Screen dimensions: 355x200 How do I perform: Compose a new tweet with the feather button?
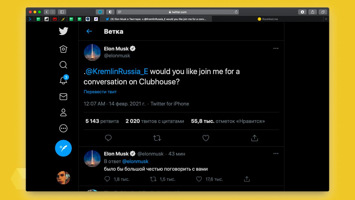pyautogui.click(x=63, y=148)
